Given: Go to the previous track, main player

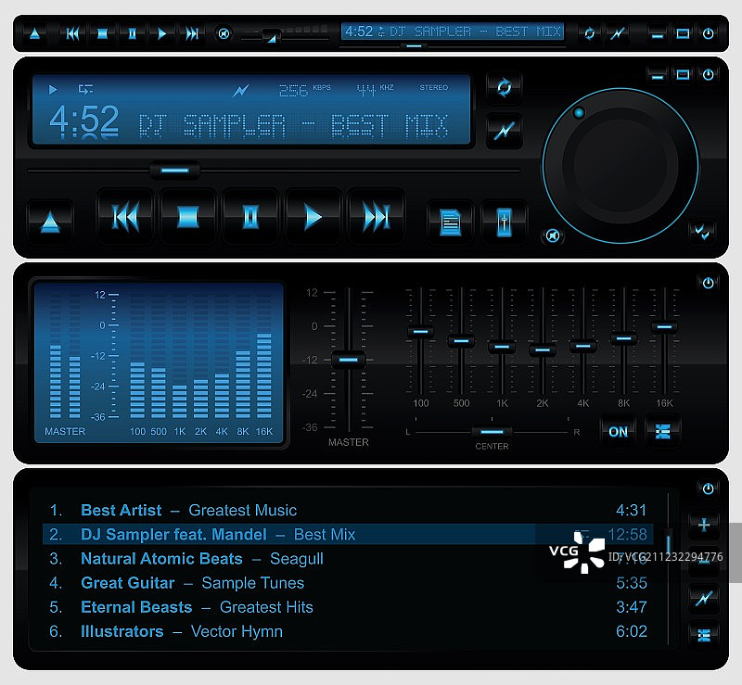Looking at the screenshot, I should 125,217.
